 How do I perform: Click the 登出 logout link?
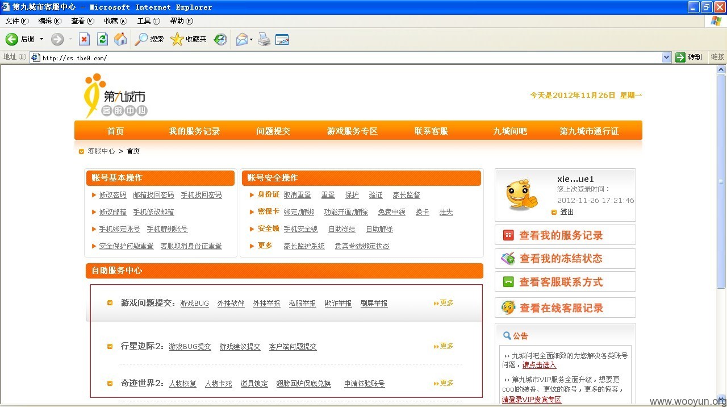coord(567,212)
